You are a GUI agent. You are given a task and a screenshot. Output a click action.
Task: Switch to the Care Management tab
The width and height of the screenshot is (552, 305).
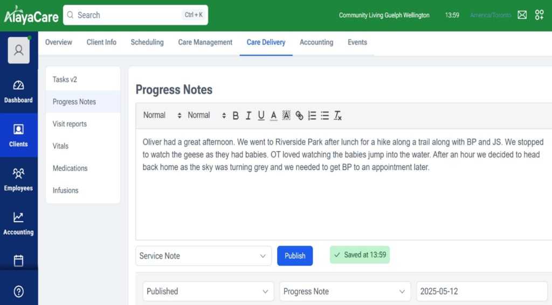(205, 42)
